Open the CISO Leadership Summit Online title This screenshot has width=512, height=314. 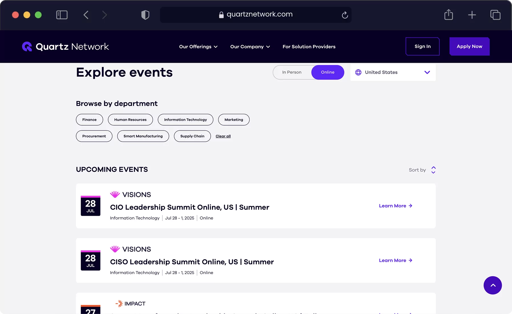coord(192,262)
